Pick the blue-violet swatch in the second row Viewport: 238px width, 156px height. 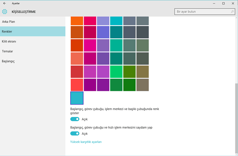pyautogui.click(x=103, y=32)
